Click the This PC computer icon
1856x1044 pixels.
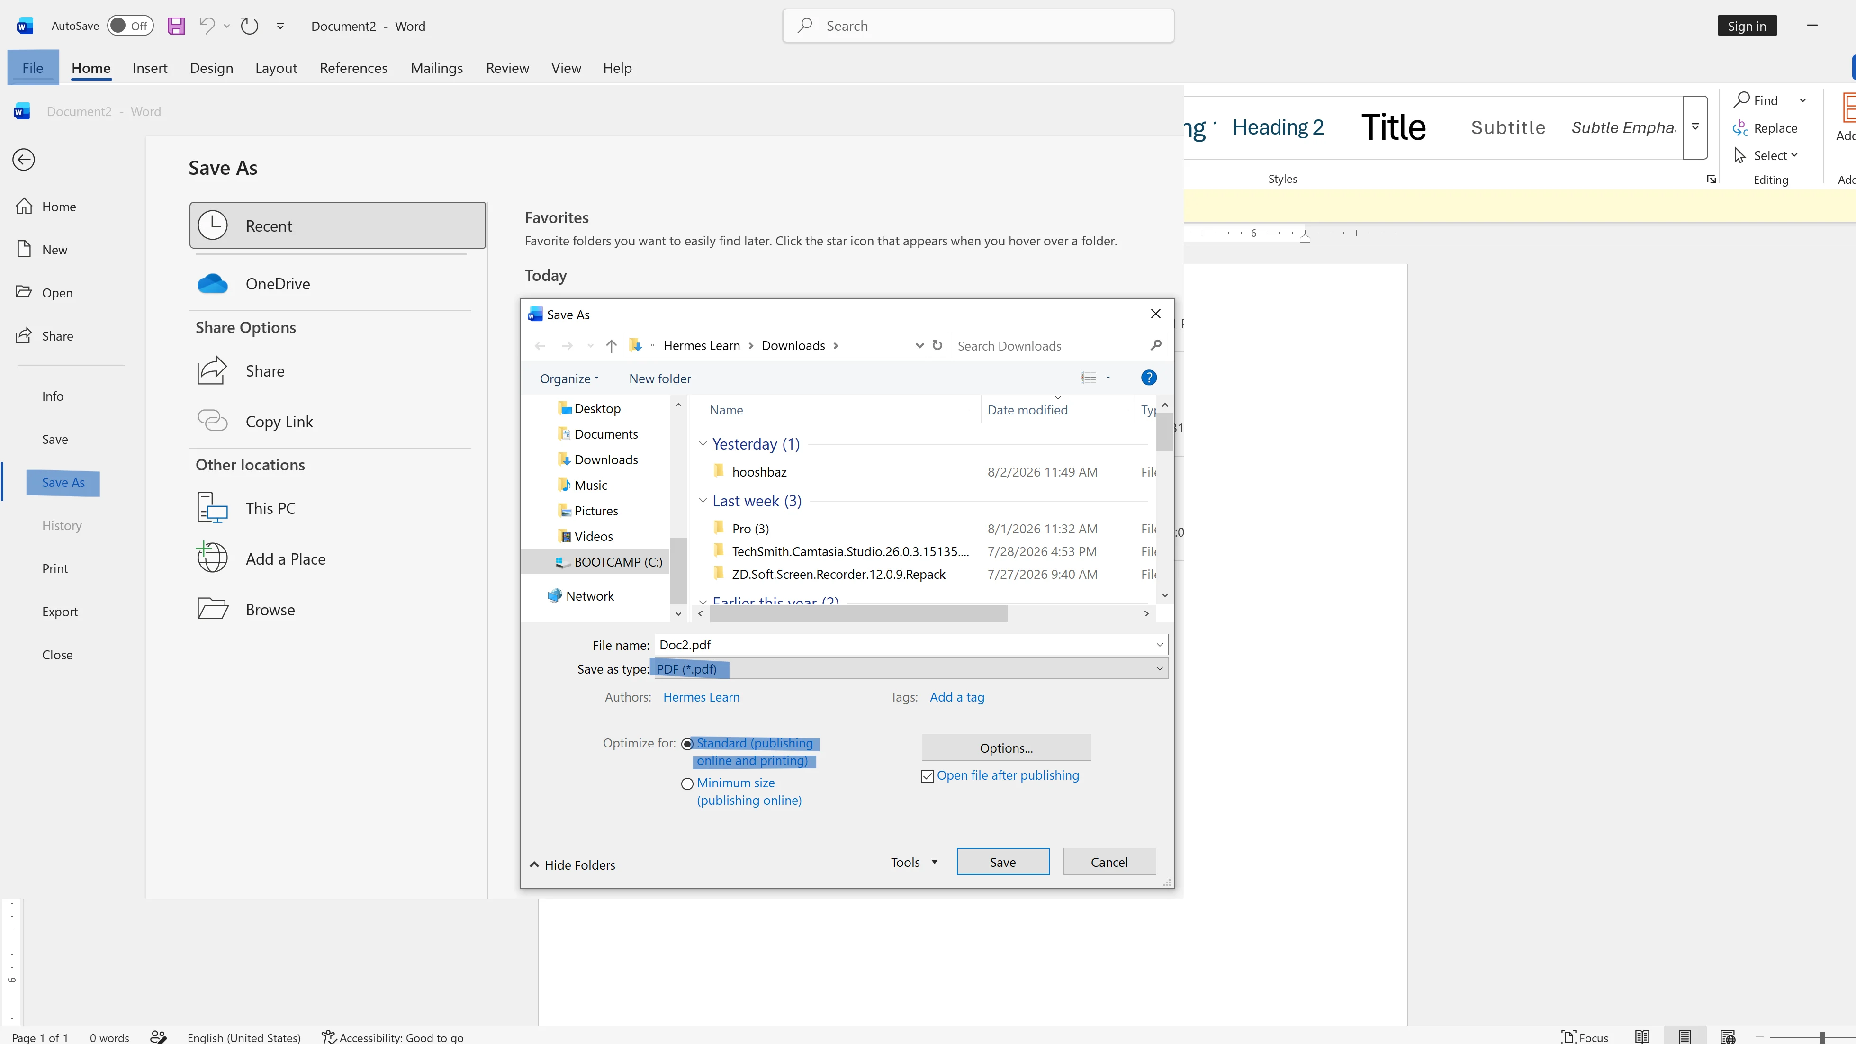pos(213,508)
